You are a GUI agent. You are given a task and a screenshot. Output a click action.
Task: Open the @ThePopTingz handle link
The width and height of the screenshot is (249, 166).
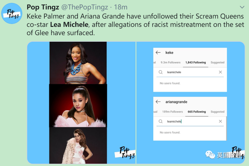[x=85, y=7]
